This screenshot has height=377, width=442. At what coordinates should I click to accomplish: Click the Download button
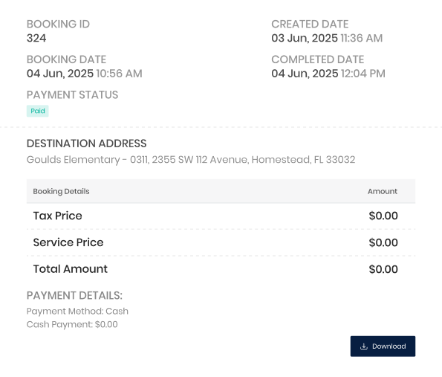click(x=383, y=347)
